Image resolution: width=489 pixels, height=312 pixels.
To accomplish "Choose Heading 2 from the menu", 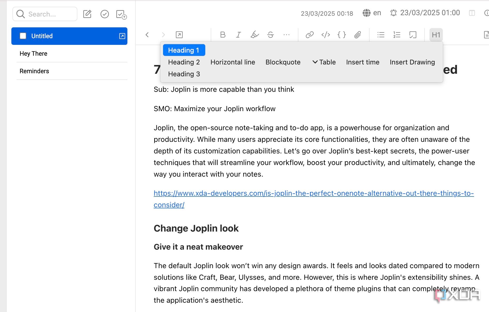I will tap(184, 62).
